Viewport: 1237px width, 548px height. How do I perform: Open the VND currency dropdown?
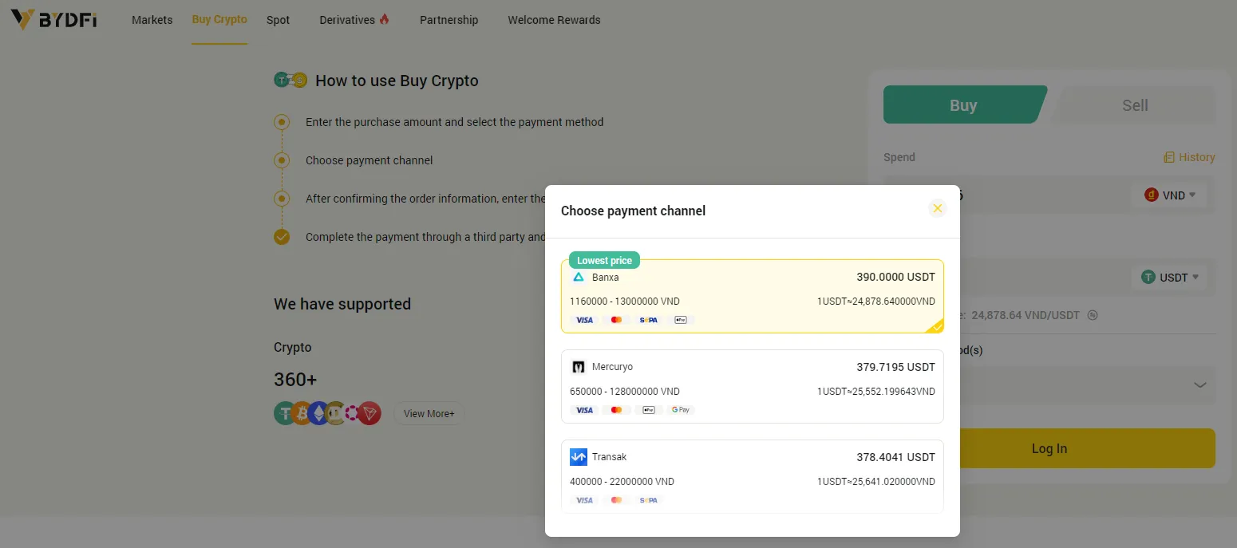[x=1170, y=195]
